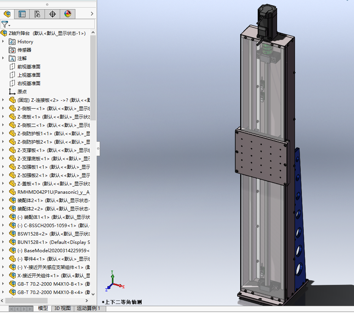Select the (-) 装配体1<1> subassembly icon
The width and height of the screenshot is (354, 313).
tap(12, 217)
